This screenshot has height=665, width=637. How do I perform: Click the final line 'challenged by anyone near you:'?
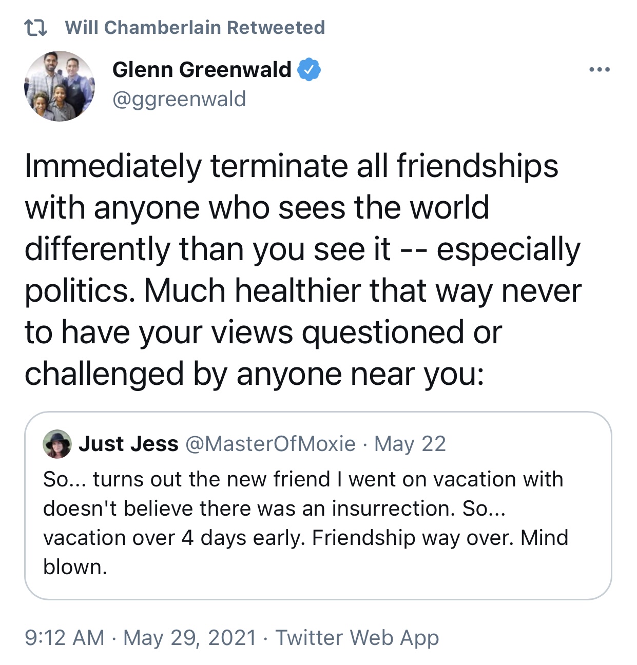pos(254,374)
